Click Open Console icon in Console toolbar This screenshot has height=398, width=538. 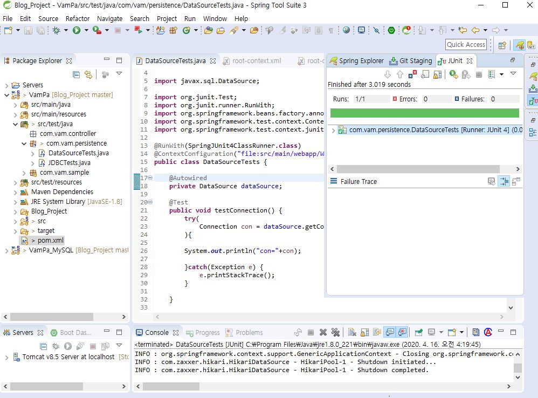point(452,332)
